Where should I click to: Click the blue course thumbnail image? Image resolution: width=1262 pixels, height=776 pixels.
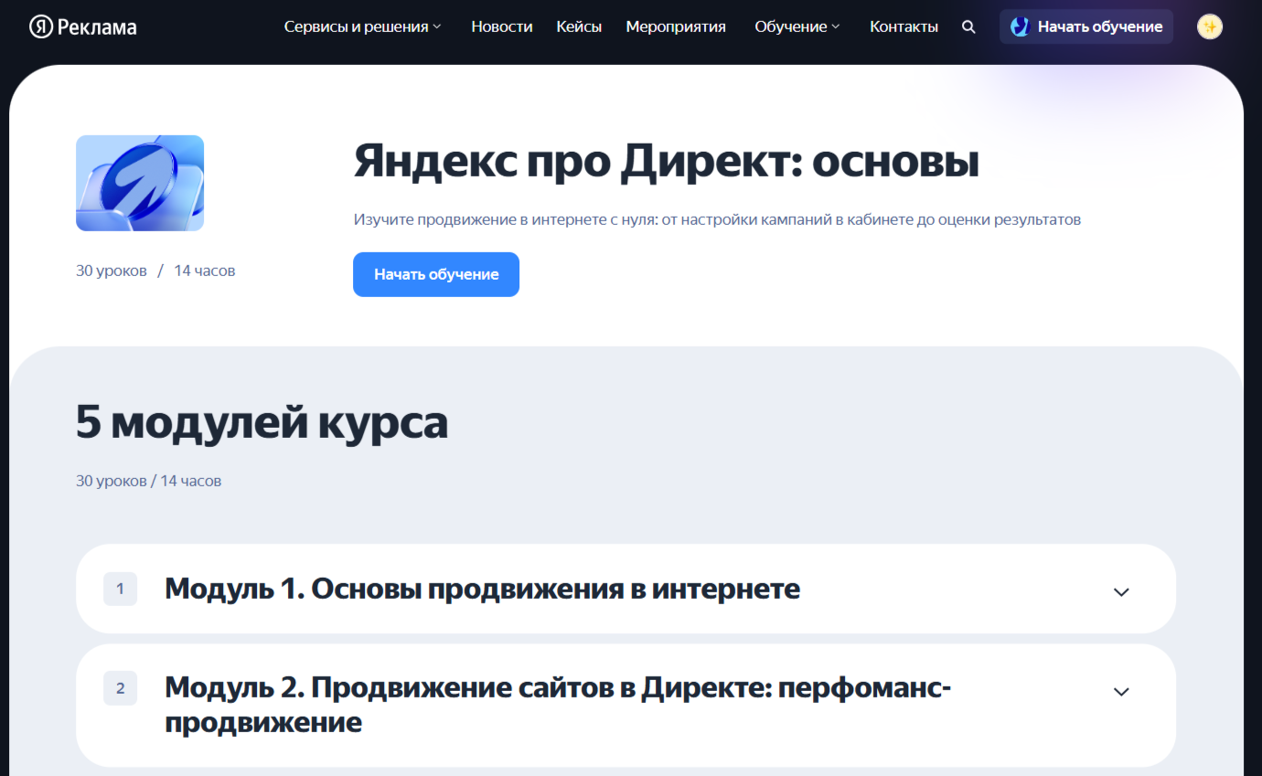[140, 183]
